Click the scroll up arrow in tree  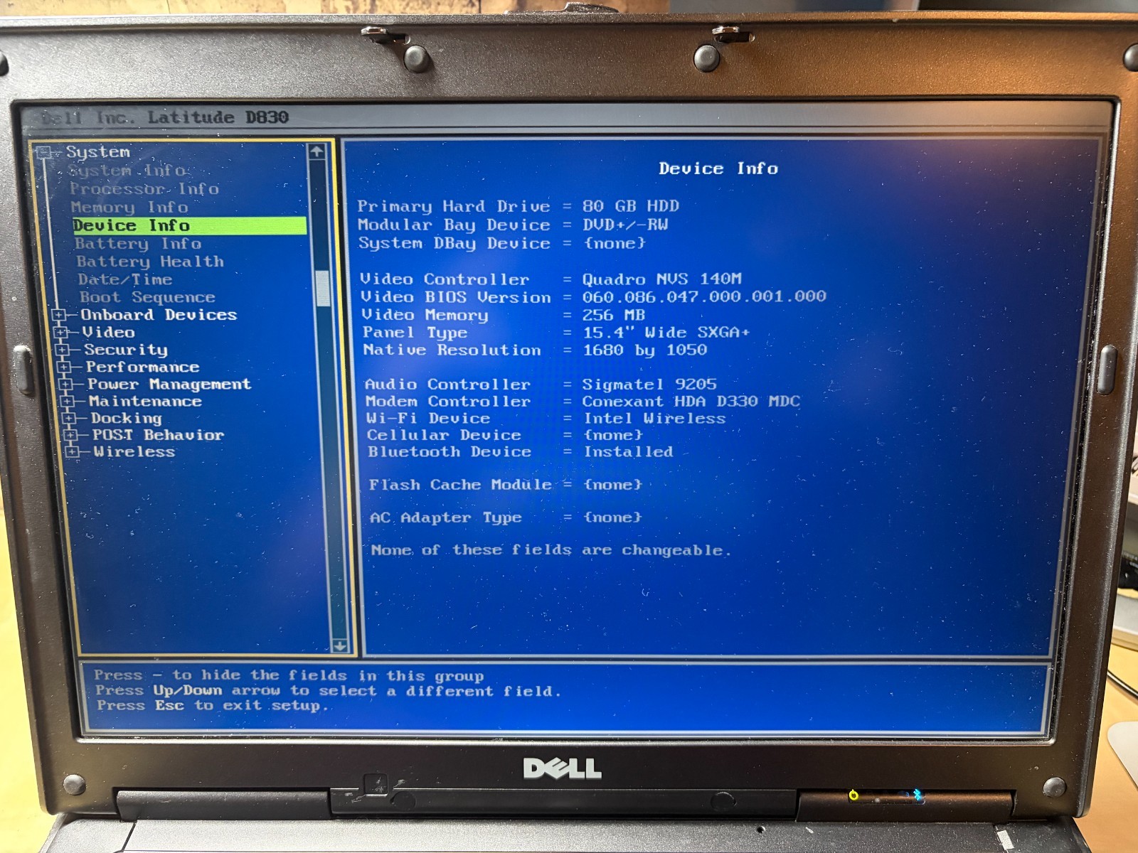tap(317, 151)
